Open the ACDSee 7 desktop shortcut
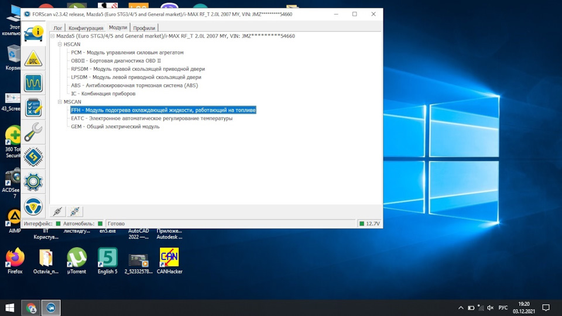The height and width of the screenshot is (316, 562). coord(13,183)
